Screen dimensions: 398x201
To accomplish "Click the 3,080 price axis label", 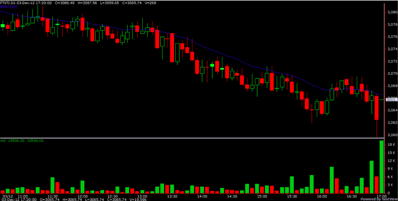I will (392, 12).
